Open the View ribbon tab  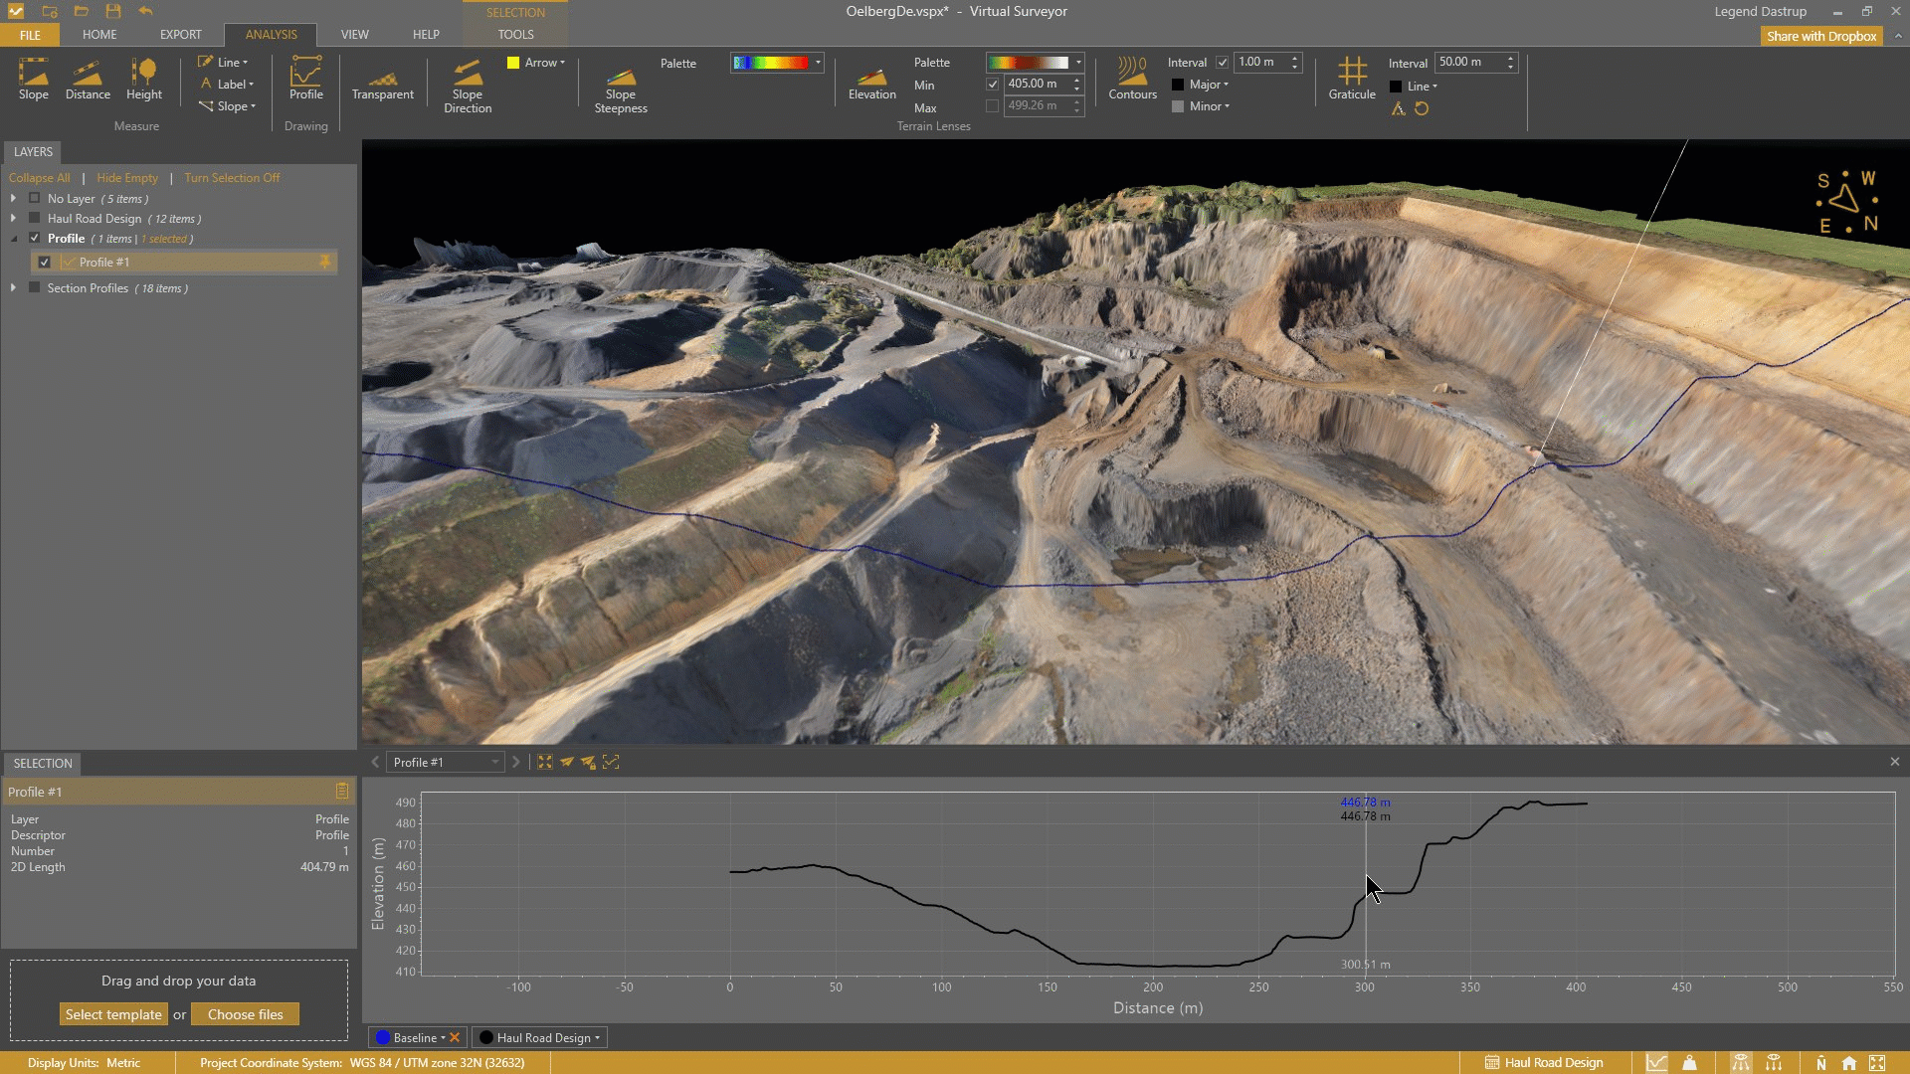tap(354, 35)
